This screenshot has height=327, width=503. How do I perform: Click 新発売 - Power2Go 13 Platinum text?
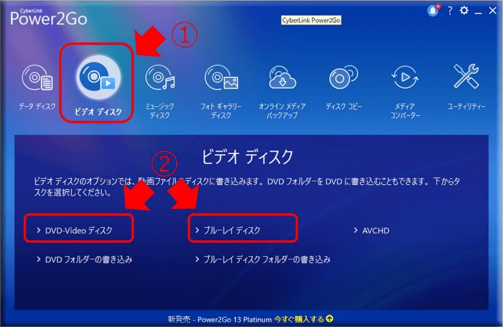tap(220, 319)
